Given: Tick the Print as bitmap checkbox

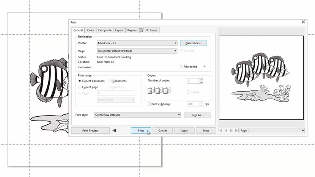Looking at the screenshot, I should (149, 104).
